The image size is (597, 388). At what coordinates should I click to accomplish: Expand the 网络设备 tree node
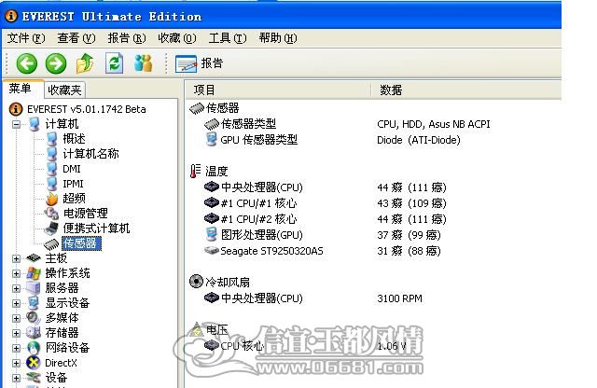tap(16, 348)
